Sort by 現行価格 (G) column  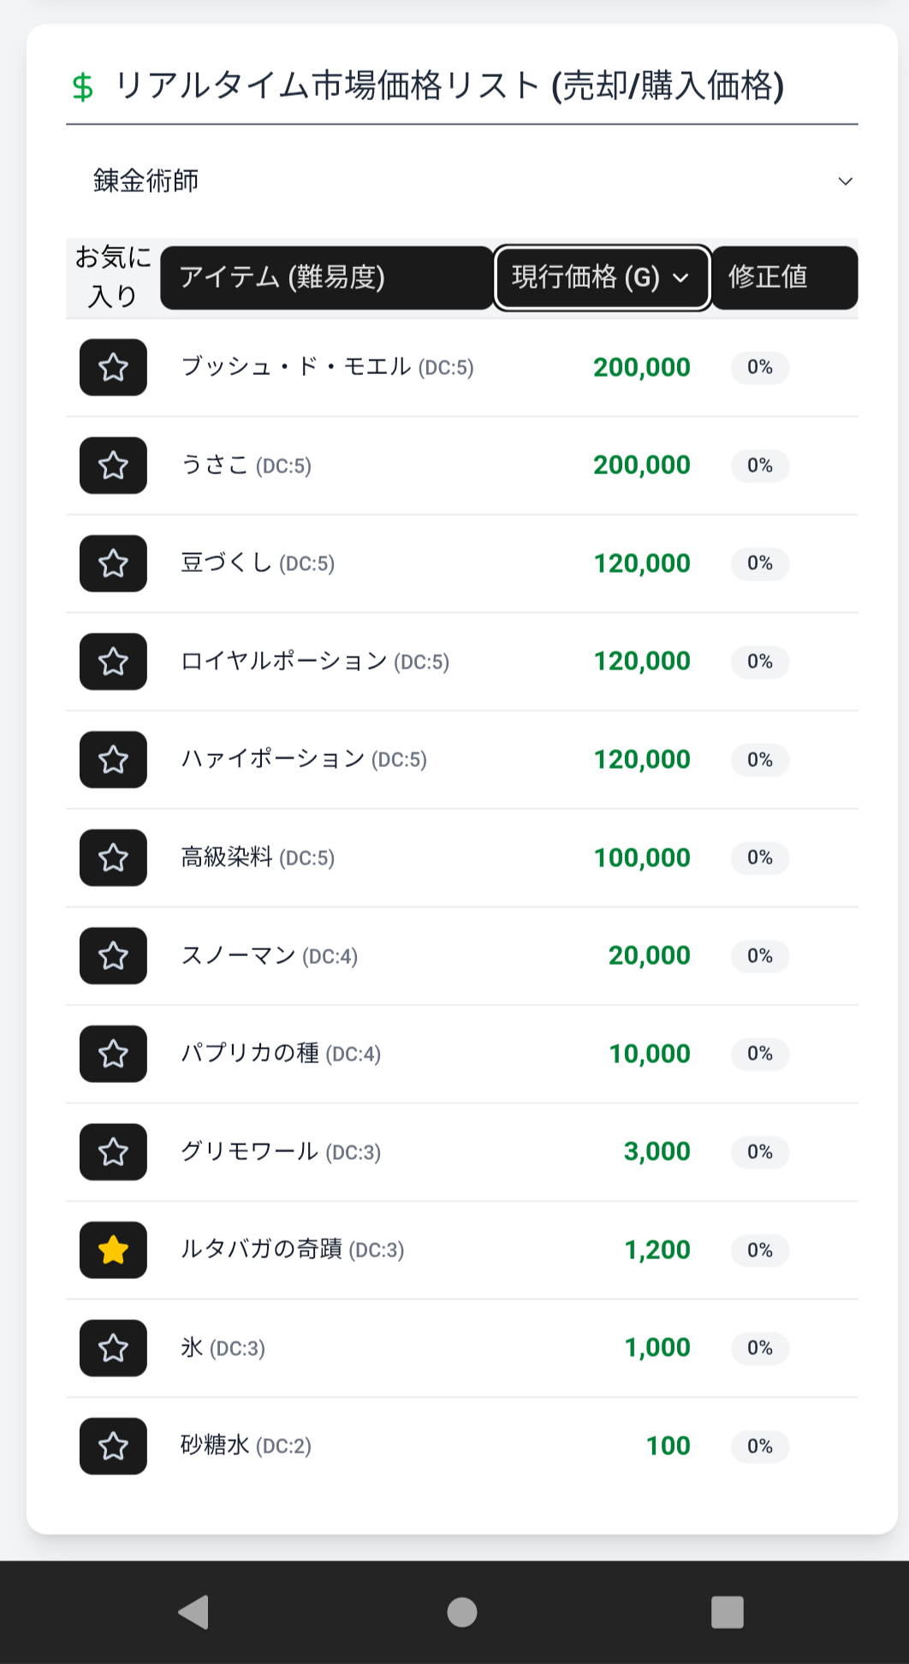pyautogui.click(x=602, y=277)
